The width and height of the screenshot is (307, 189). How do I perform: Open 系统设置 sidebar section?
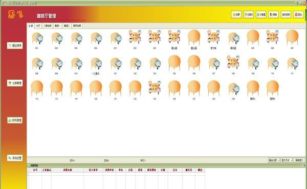15,158
